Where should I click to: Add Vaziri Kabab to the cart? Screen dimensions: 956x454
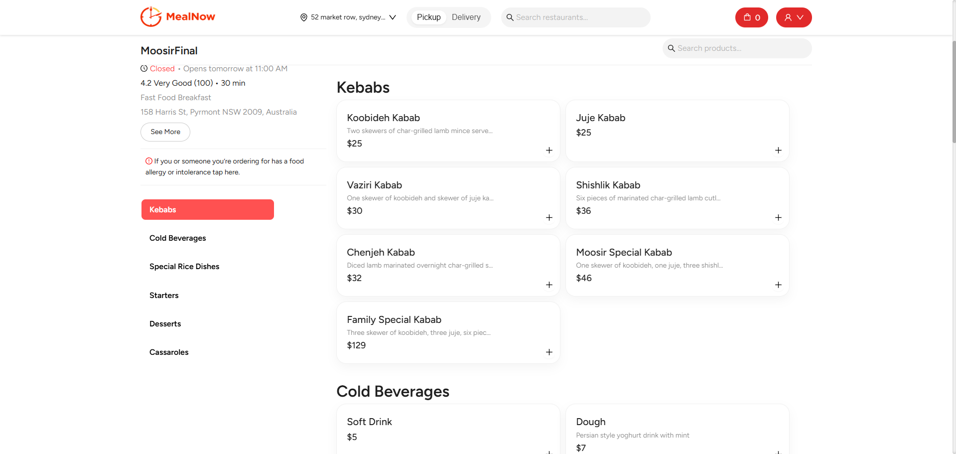point(549,217)
